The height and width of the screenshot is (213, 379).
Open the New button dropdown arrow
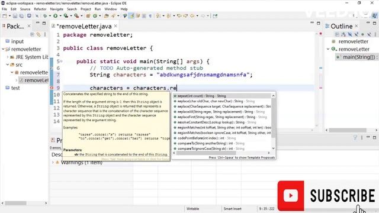(9, 16)
